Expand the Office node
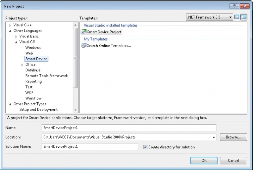 [x=22, y=65]
